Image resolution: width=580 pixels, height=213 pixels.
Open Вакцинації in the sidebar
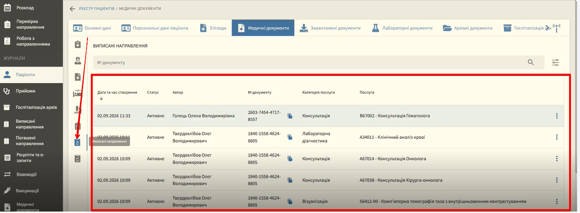click(x=31, y=191)
